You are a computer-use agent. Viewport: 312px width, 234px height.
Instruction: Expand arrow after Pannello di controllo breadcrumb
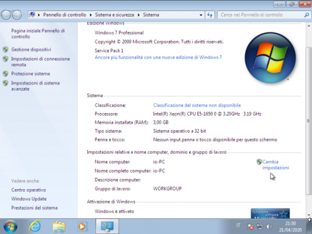point(91,15)
